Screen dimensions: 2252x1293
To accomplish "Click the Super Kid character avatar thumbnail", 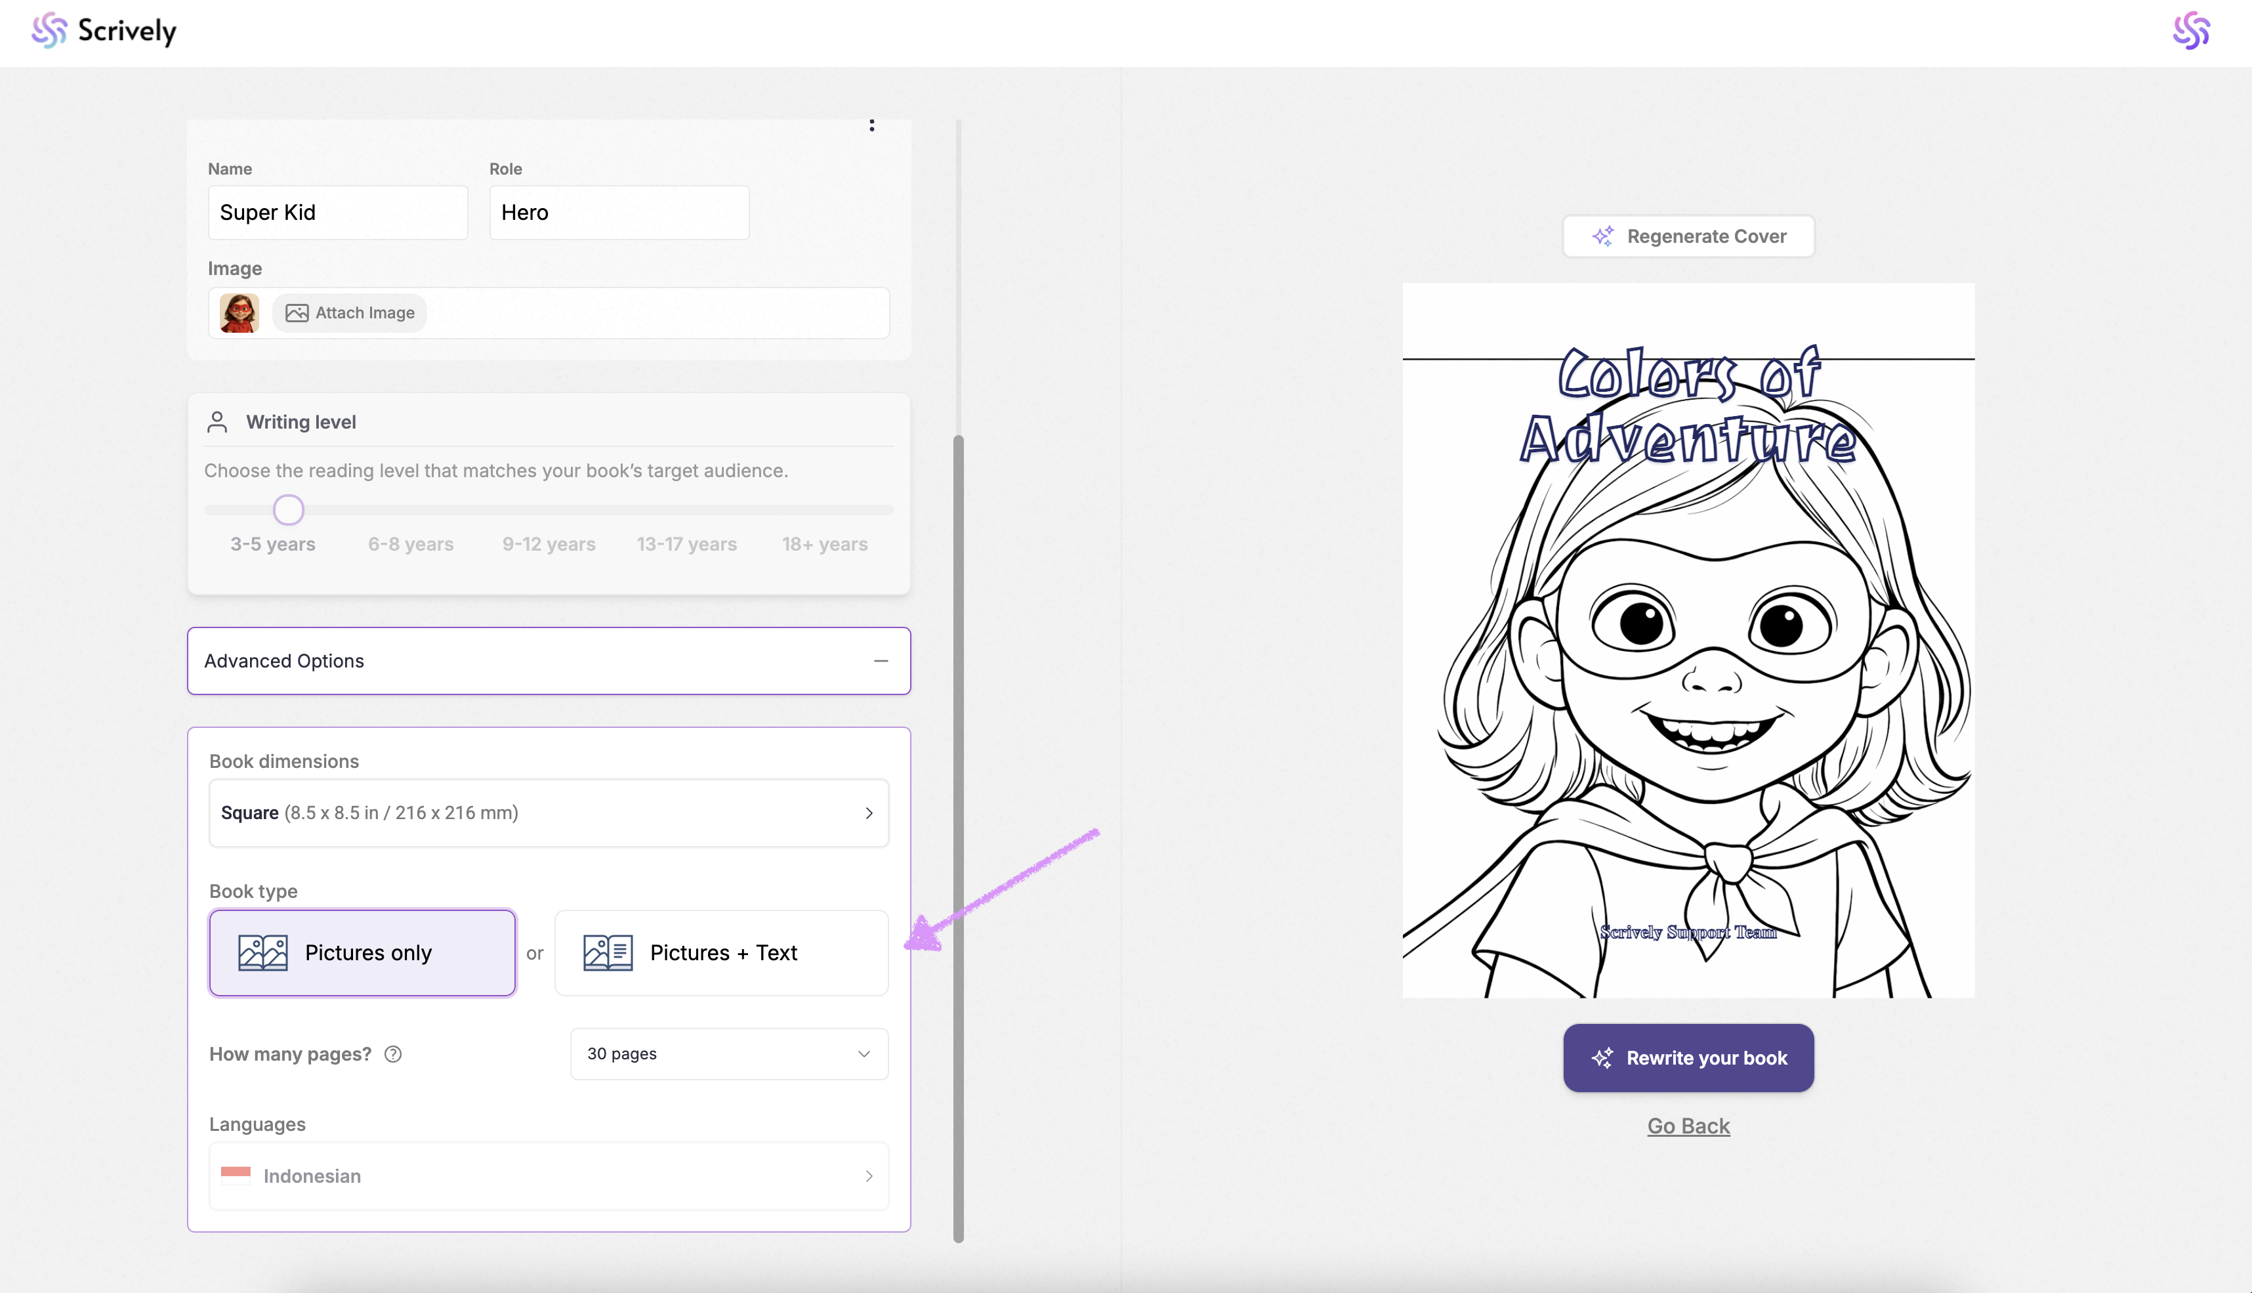I will coord(239,314).
